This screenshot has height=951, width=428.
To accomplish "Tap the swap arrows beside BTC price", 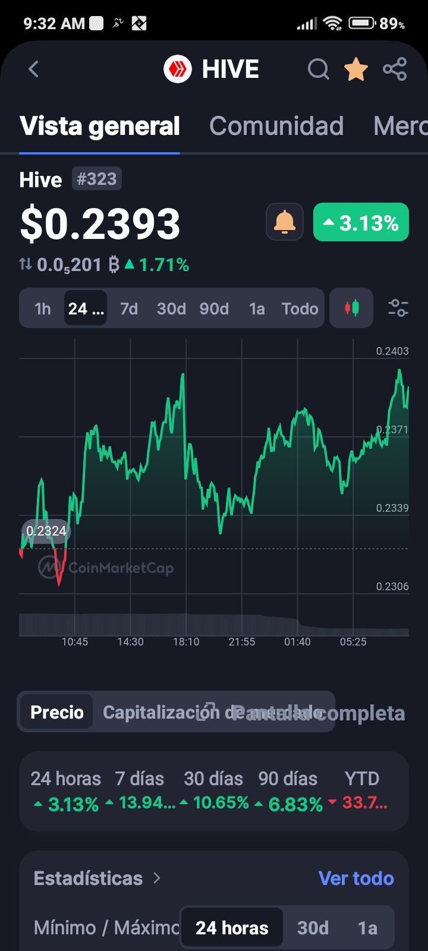I will pos(26,264).
